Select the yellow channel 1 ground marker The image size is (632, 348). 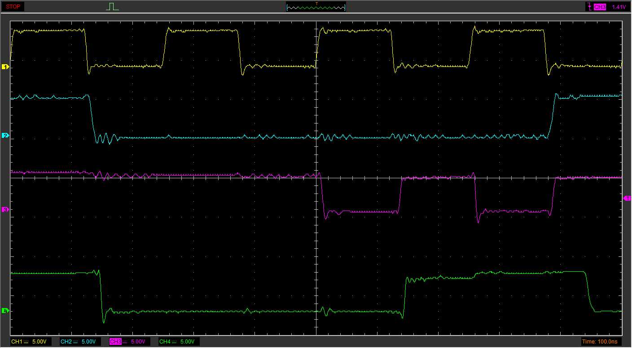click(5, 67)
